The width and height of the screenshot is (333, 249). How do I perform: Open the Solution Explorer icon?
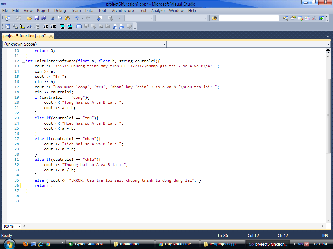pyautogui.click(x=286, y=18)
